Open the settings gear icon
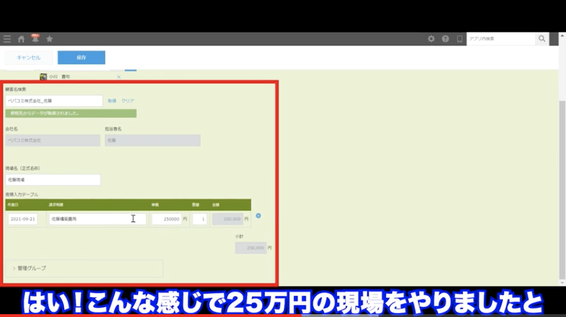 pyautogui.click(x=432, y=39)
